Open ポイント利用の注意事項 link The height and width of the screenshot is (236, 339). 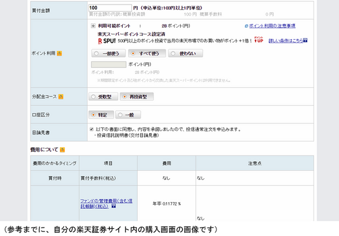[x=272, y=26]
